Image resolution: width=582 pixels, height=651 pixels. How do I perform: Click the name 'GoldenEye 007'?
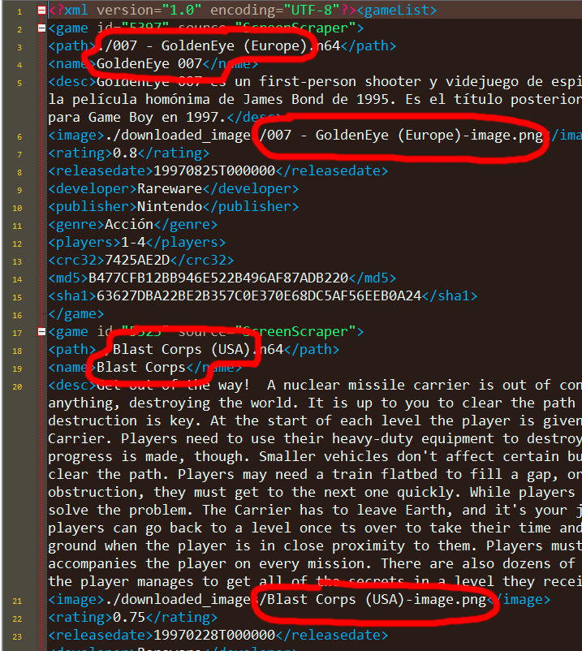click(149, 63)
